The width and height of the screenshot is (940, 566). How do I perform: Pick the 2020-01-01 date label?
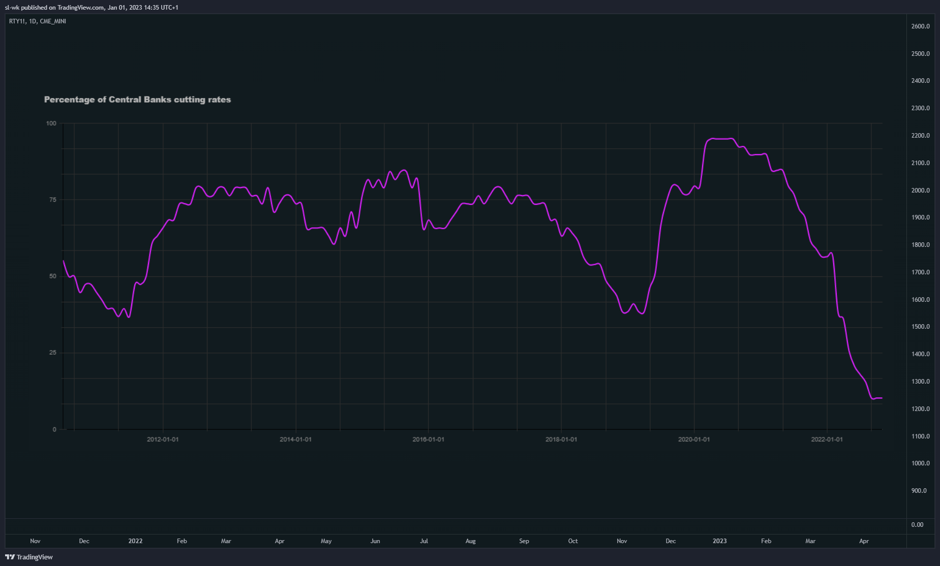pyautogui.click(x=694, y=439)
